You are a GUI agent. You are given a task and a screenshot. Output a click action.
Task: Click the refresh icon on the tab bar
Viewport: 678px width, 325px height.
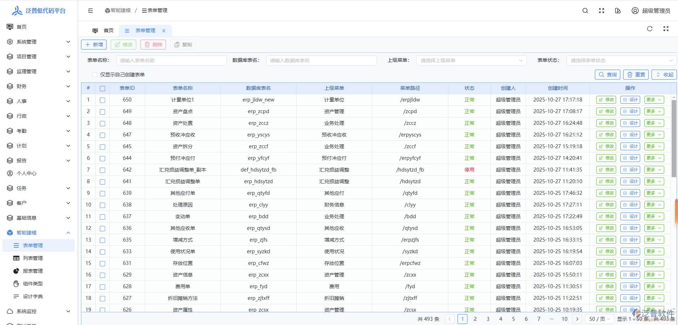(649, 29)
